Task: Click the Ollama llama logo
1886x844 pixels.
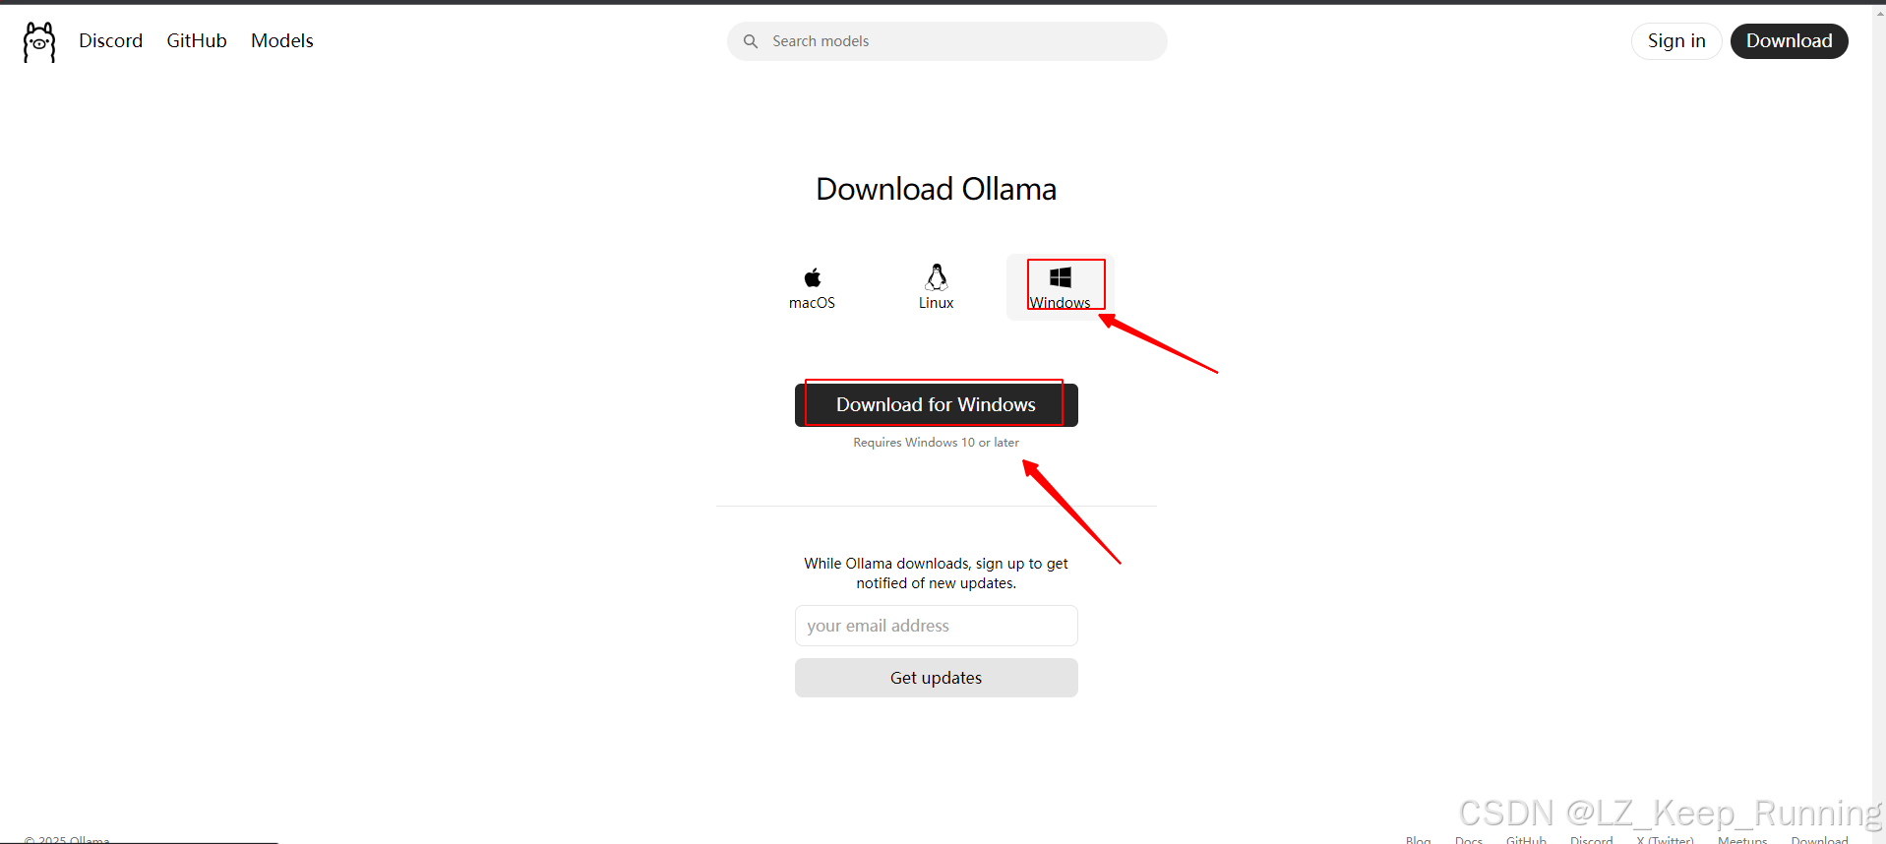Action: tap(39, 42)
